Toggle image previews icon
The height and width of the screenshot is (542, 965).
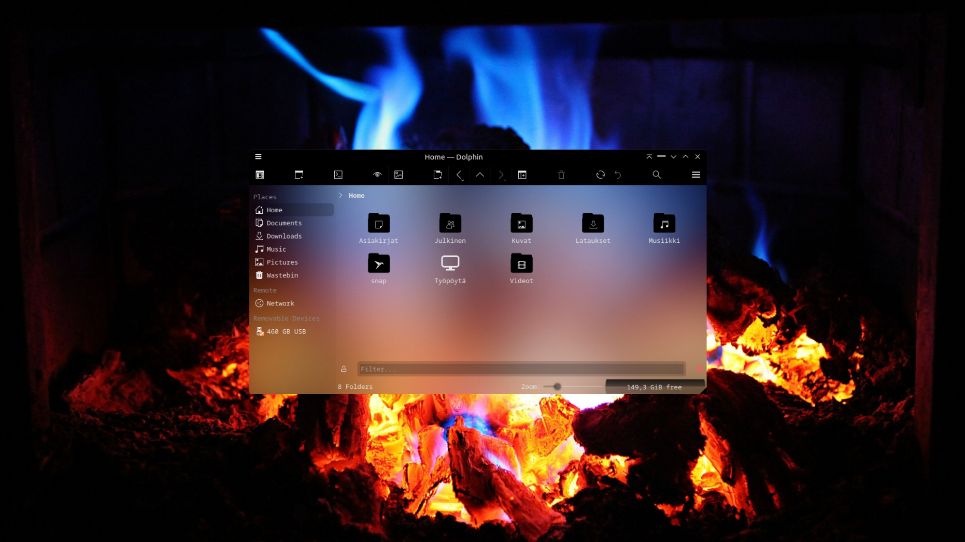tap(399, 175)
